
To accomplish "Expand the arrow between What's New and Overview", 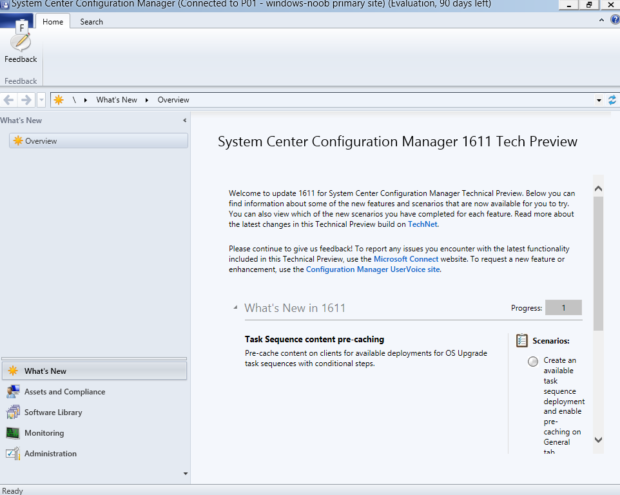I will (x=147, y=100).
